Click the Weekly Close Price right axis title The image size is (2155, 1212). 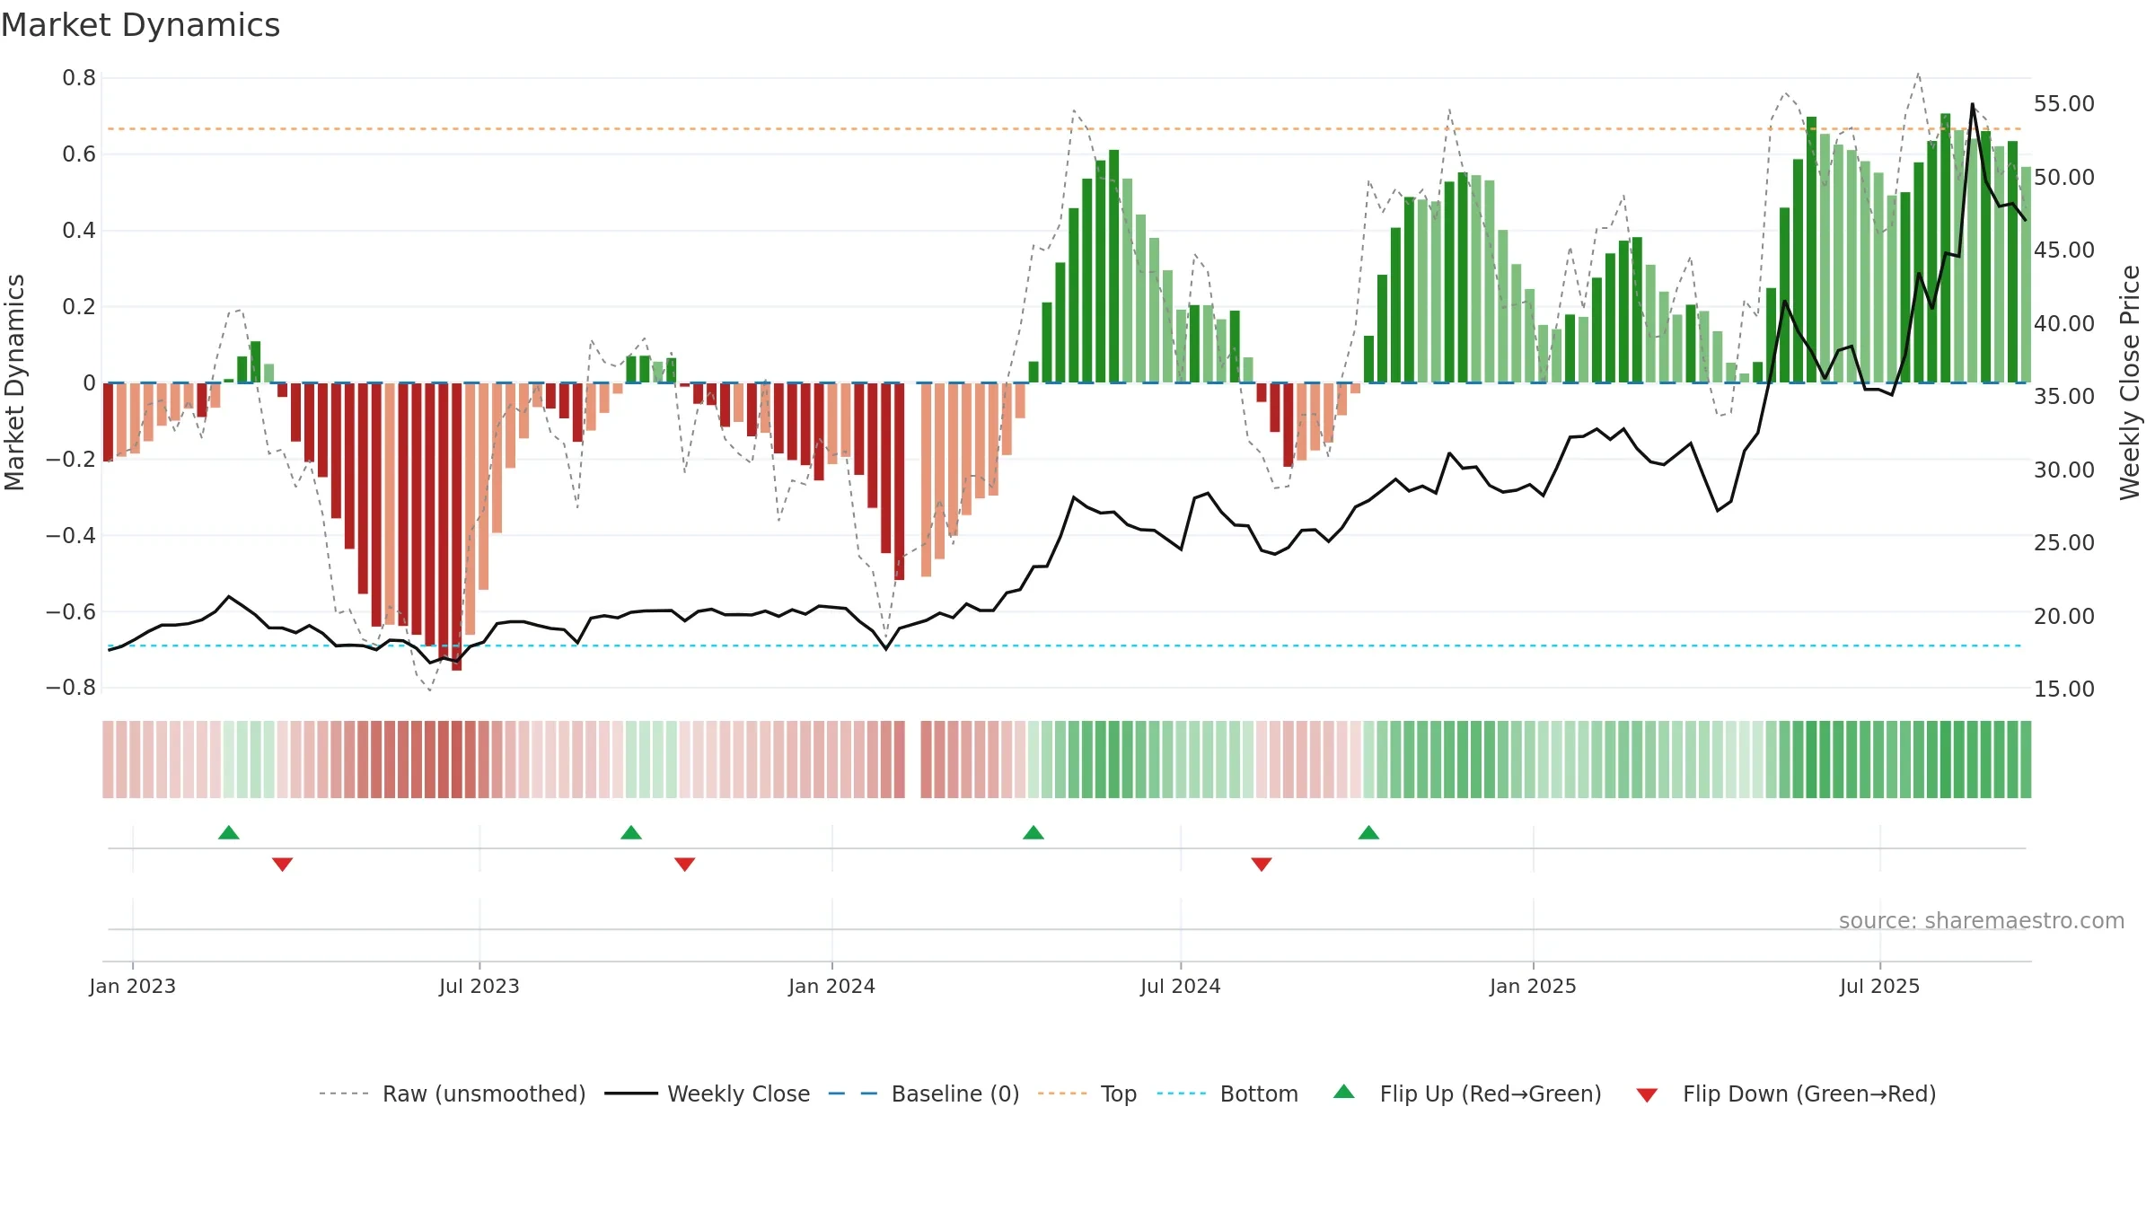click(2130, 382)
